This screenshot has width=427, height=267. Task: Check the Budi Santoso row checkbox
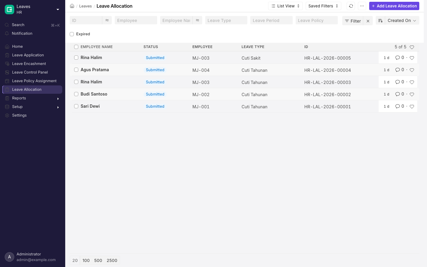click(x=76, y=94)
